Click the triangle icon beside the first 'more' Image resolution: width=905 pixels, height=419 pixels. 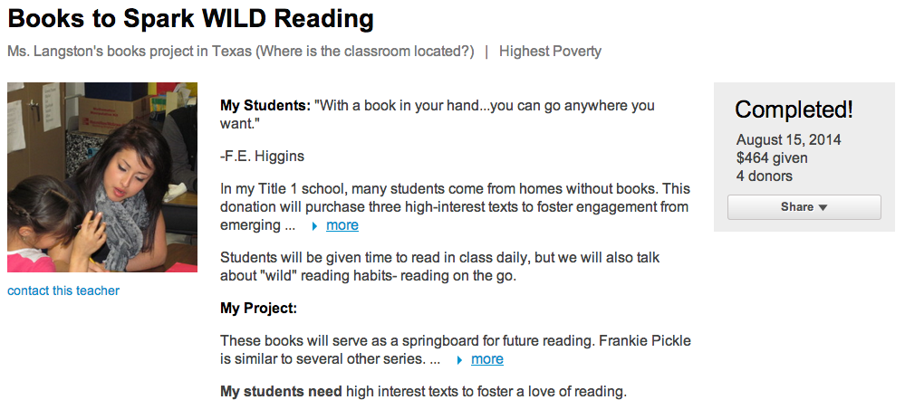314,225
